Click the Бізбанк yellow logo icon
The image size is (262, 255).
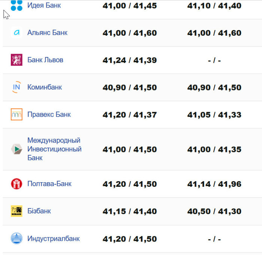click(x=16, y=211)
